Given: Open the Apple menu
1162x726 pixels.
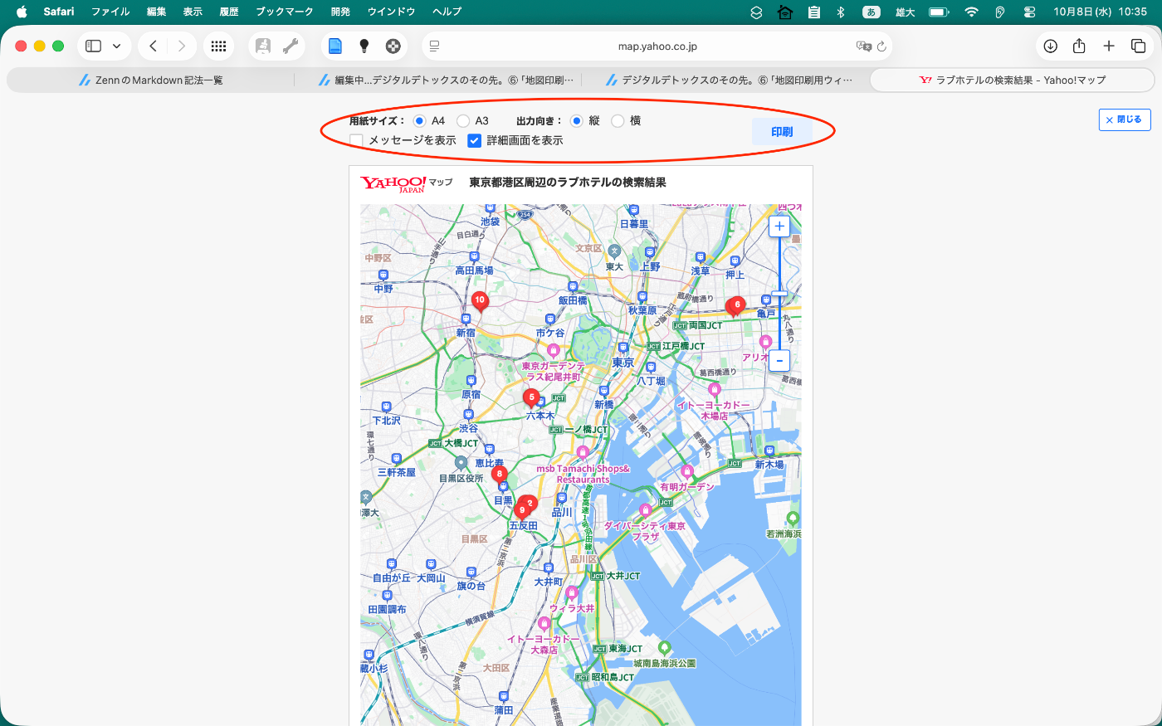Looking at the screenshot, I should [22, 12].
